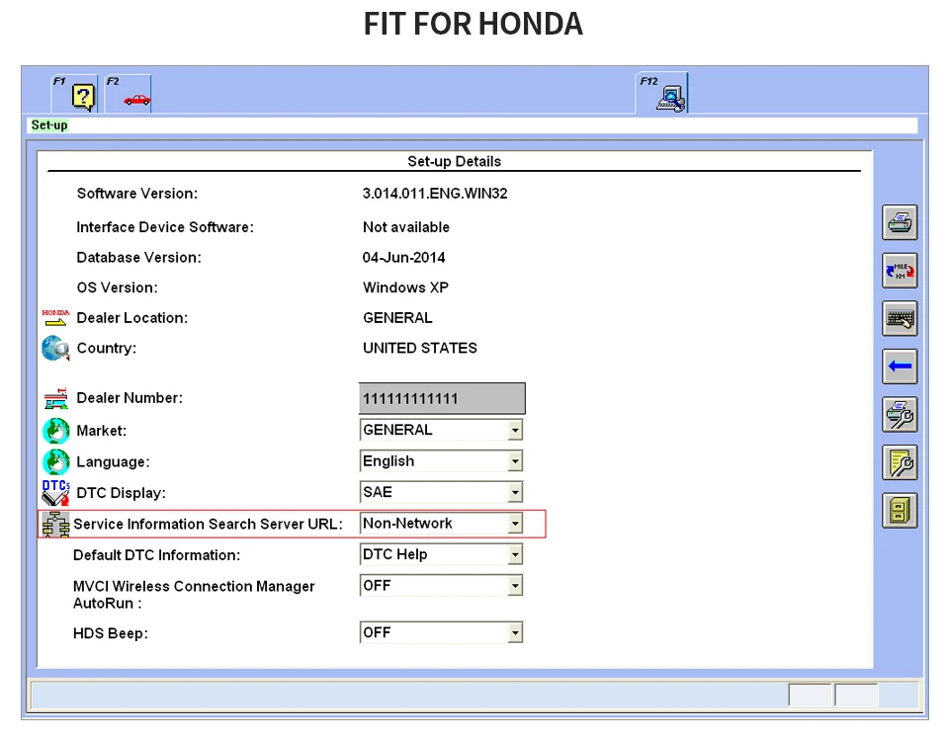Click the Default DTC Information label
The height and width of the screenshot is (740, 949).
156,555
